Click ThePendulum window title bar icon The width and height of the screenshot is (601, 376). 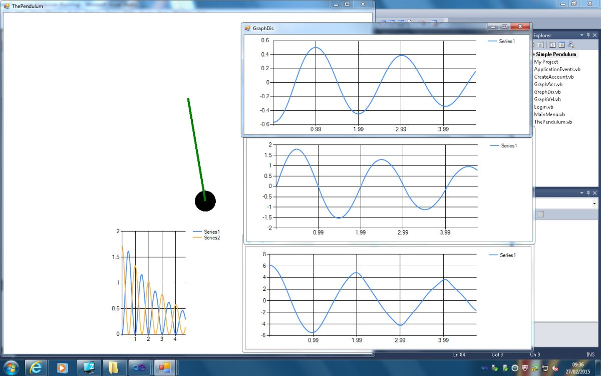7,6
